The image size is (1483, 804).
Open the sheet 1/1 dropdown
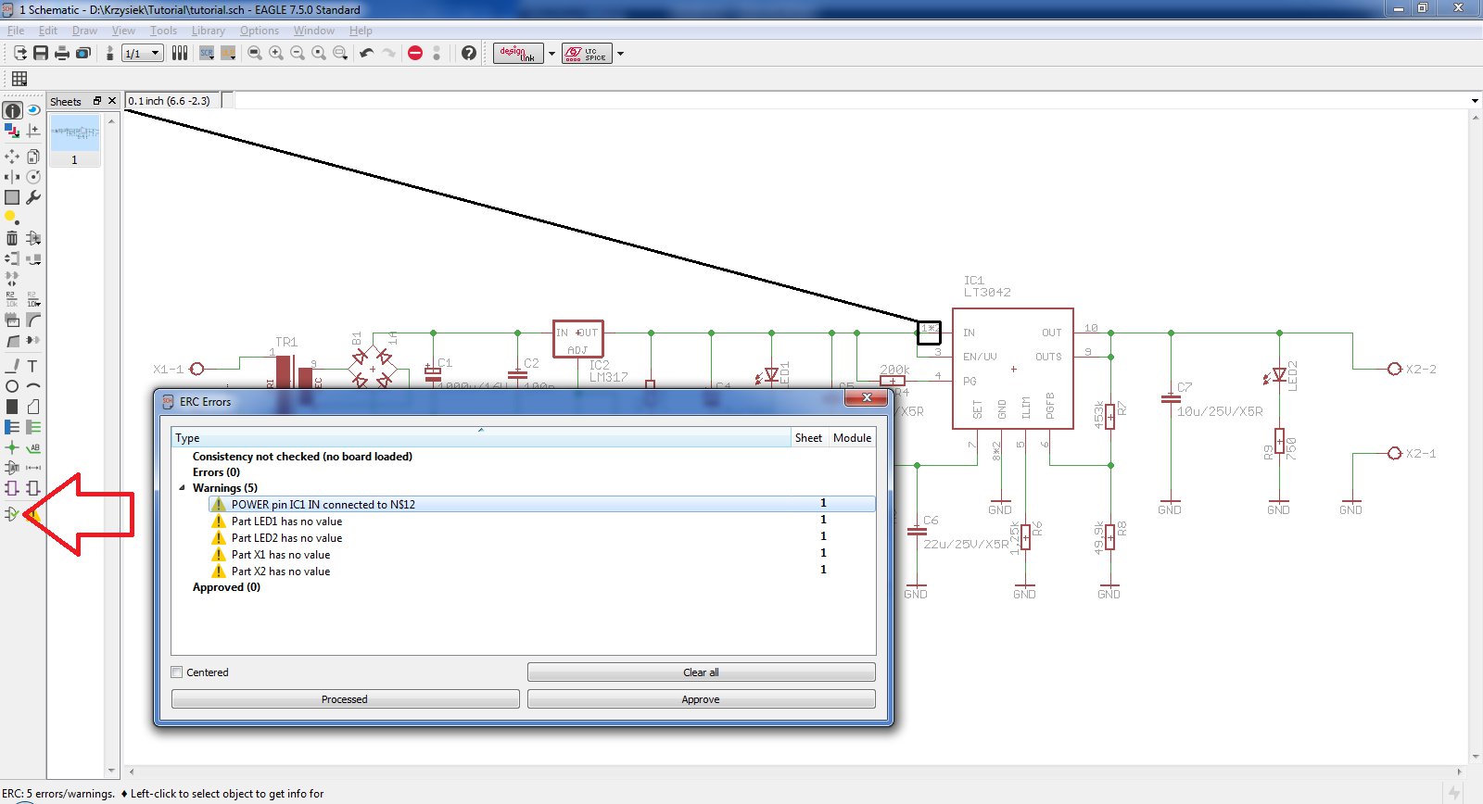tap(143, 54)
